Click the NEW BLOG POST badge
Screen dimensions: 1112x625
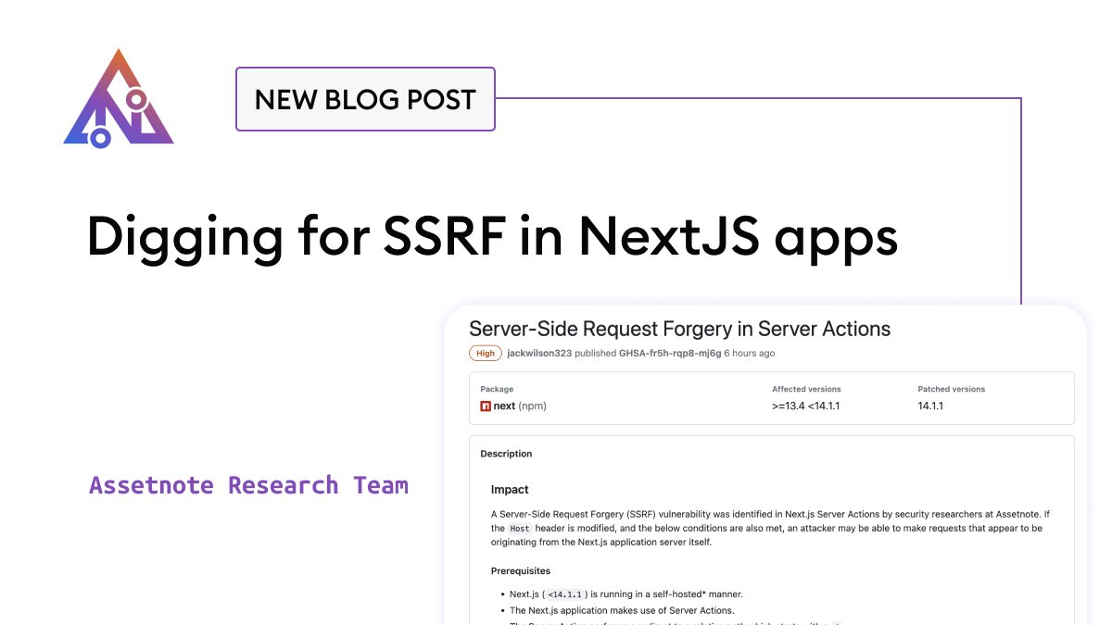(365, 99)
